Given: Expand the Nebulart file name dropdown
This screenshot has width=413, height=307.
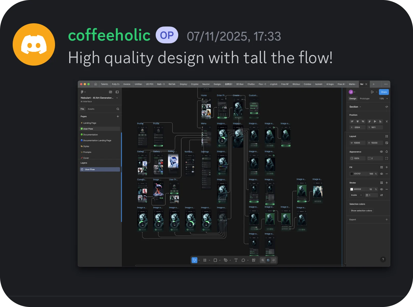Looking at the screenshot, I should tap(117, 98).
